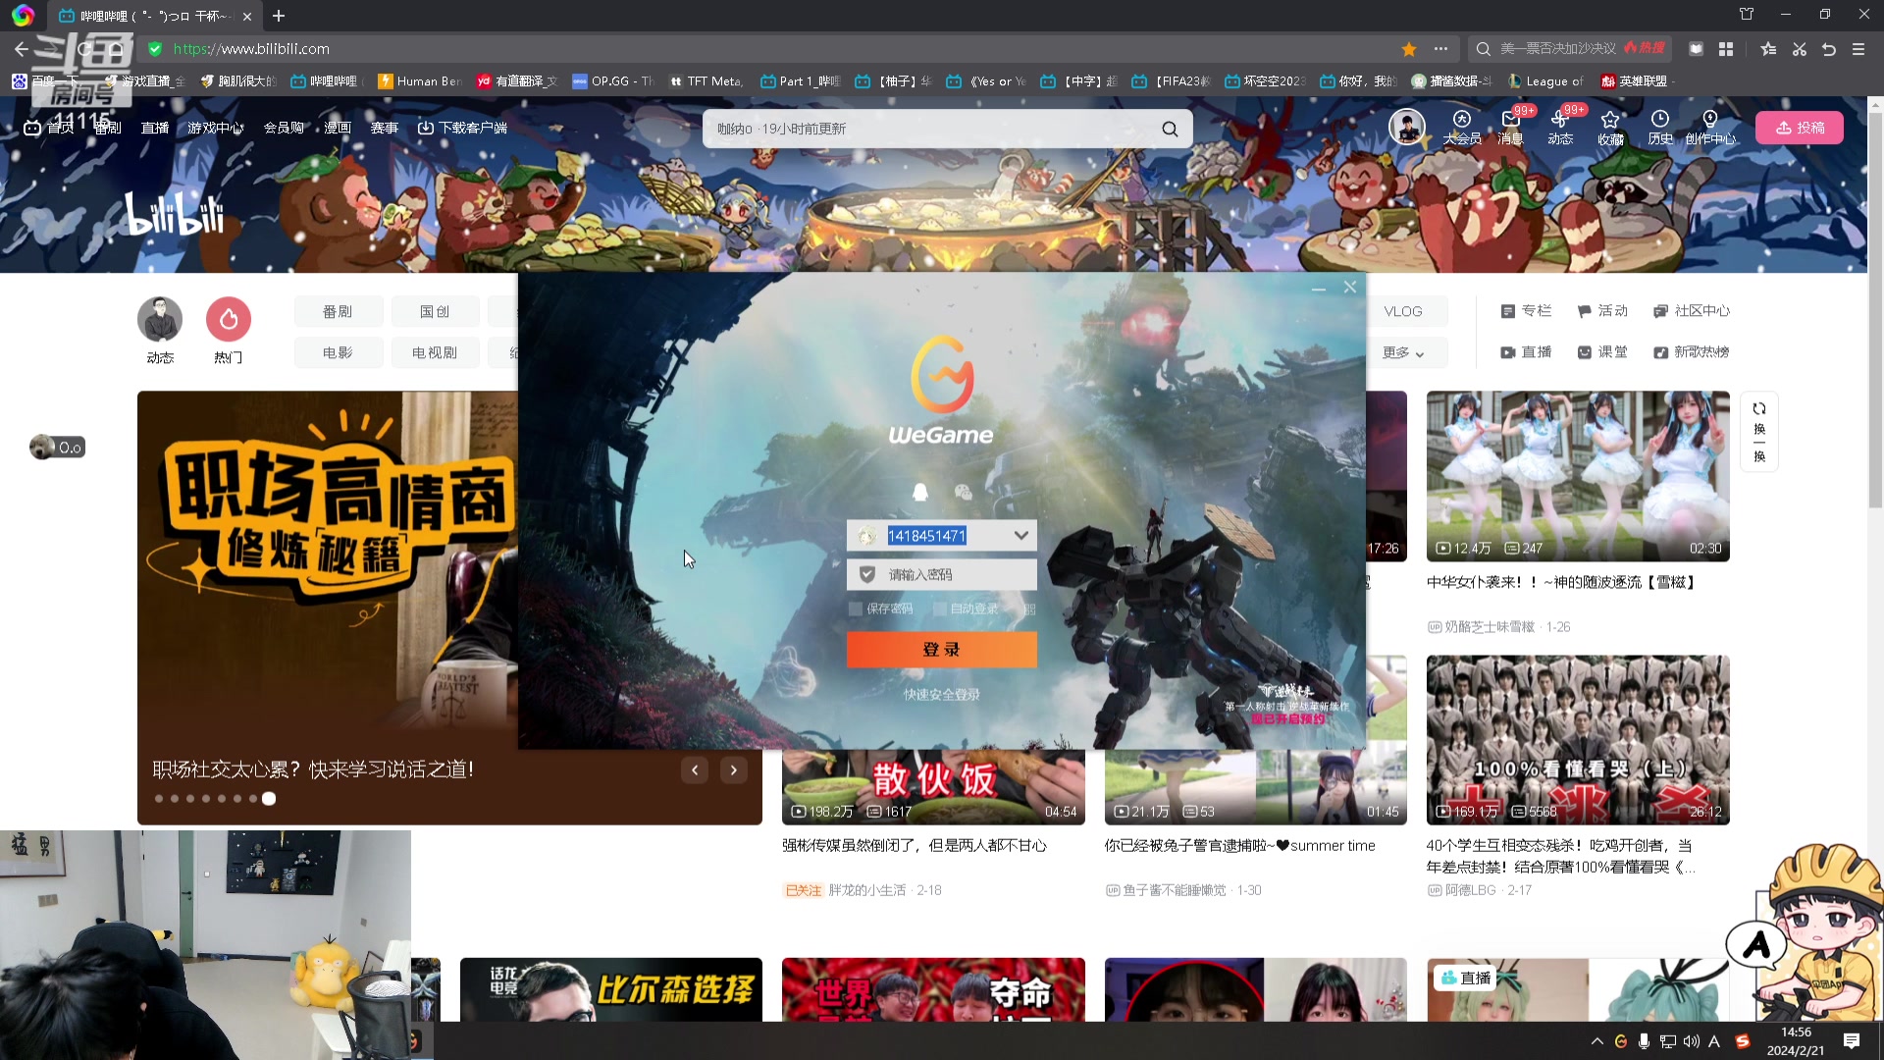The image size is (1884, 1060).
Task: Open the 新歌热榜 link
Action: click(x=1692, y=352)
